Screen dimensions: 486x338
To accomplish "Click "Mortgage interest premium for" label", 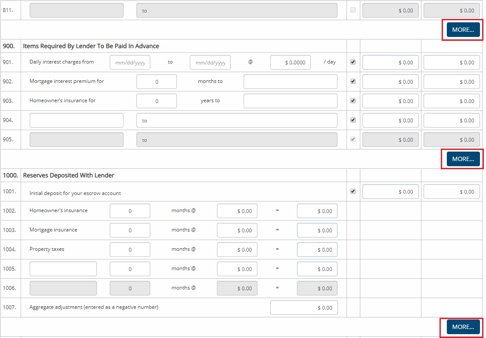I will (x=67, y=81).
